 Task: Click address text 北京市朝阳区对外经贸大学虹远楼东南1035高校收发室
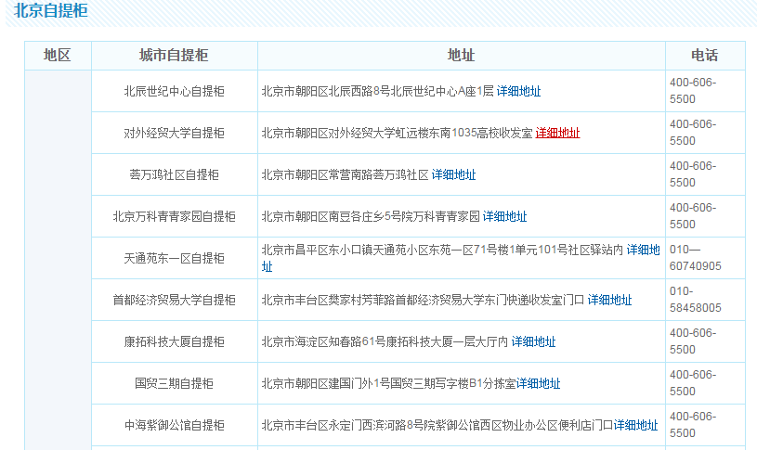click(397, 133)
